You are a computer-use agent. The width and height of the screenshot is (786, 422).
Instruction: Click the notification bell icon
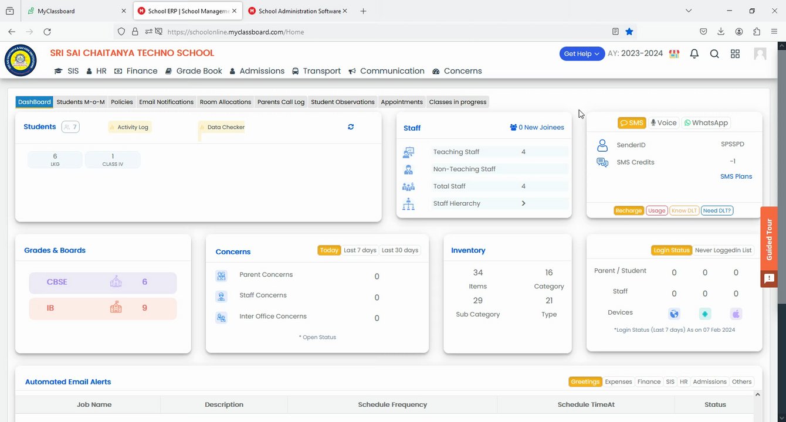[x=694, y=54]
